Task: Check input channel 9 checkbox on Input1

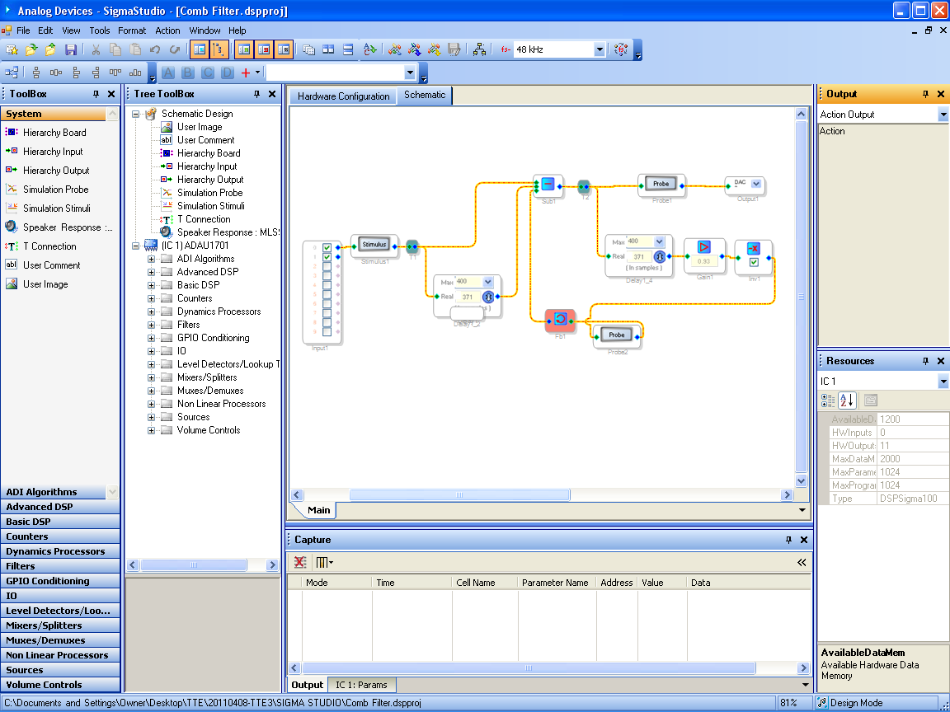Action: (x=327, y=332)
